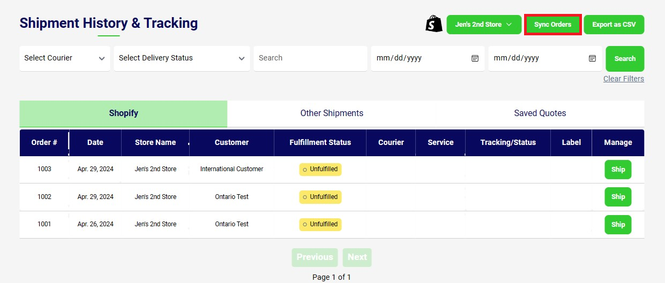Click order number 1002
Viewport: 665px width, 283px height.
(x=44, y=197)
